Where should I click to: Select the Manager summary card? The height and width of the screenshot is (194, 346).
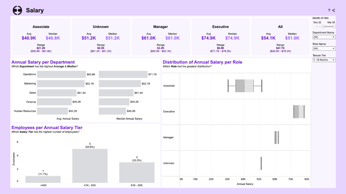[x=160, y=36]
